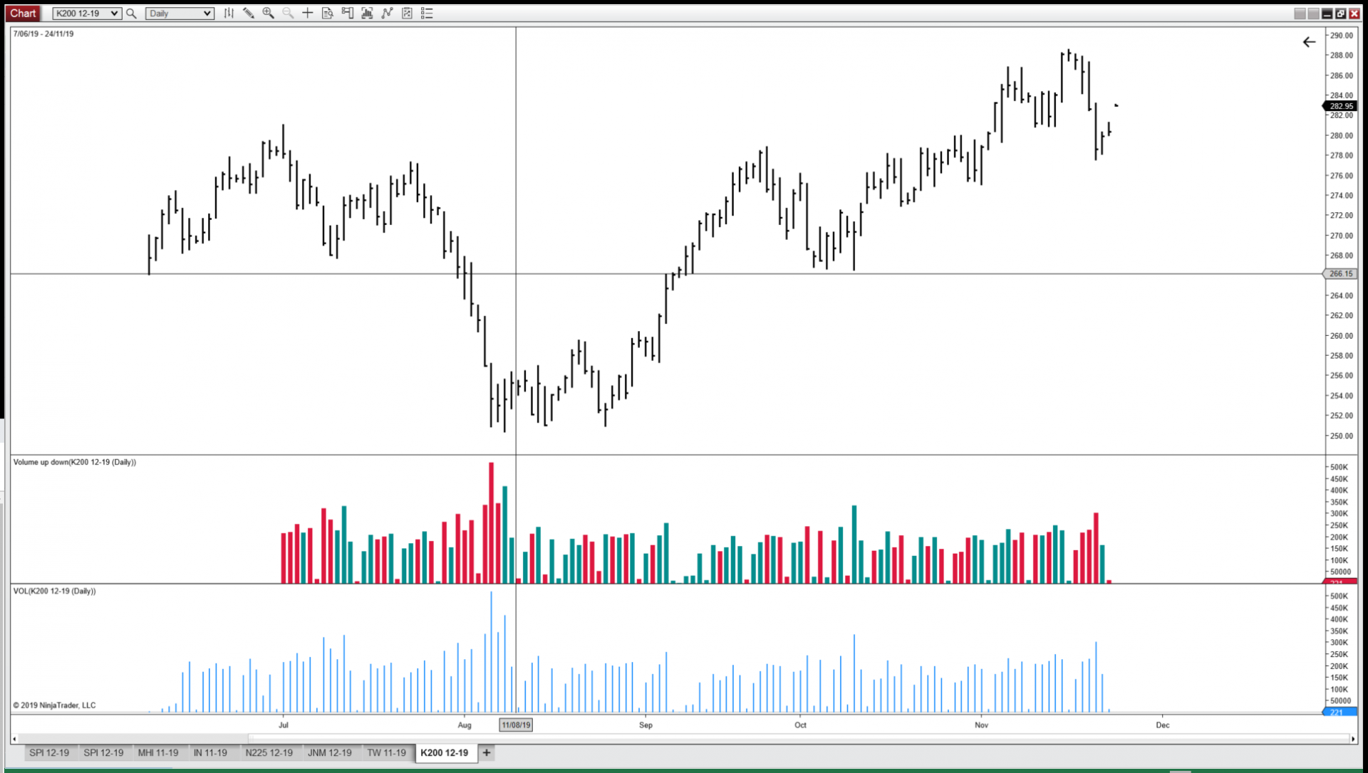Switch to the TW 11-19 tab
The image size is (1368, 773).
(386, 752)
